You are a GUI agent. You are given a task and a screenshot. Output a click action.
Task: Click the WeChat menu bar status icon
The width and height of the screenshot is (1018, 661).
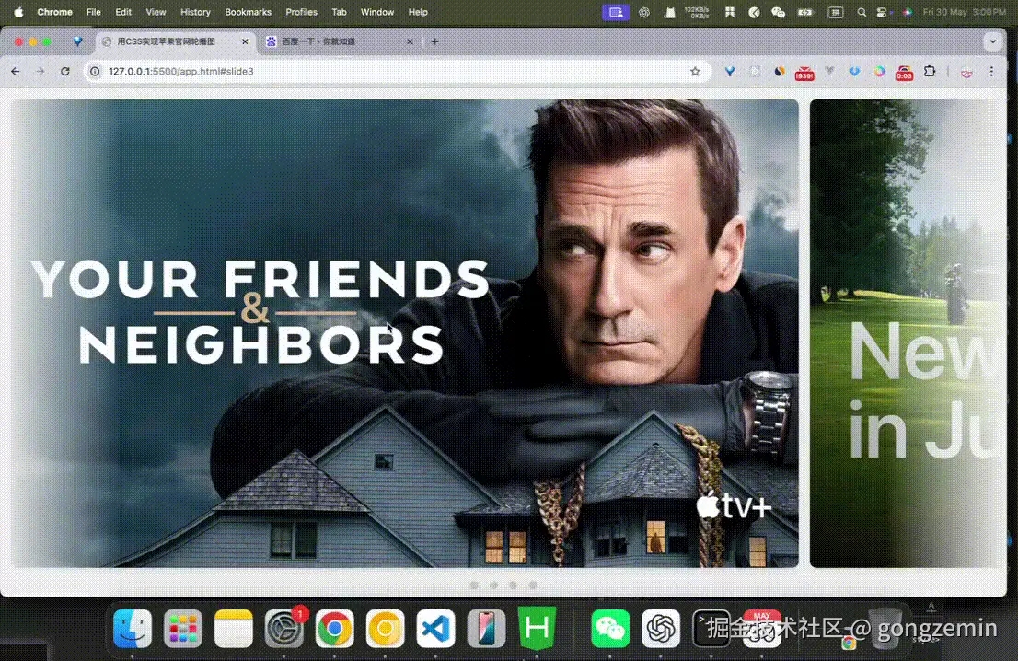click(778, 12)
